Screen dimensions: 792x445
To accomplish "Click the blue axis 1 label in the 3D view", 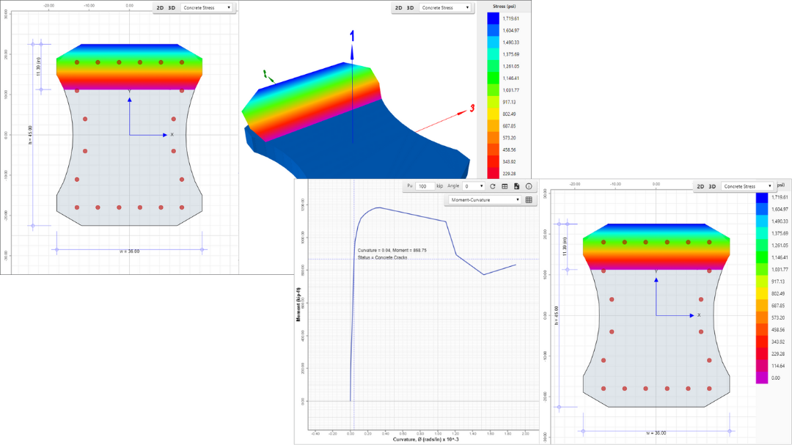I will [352, 35].
